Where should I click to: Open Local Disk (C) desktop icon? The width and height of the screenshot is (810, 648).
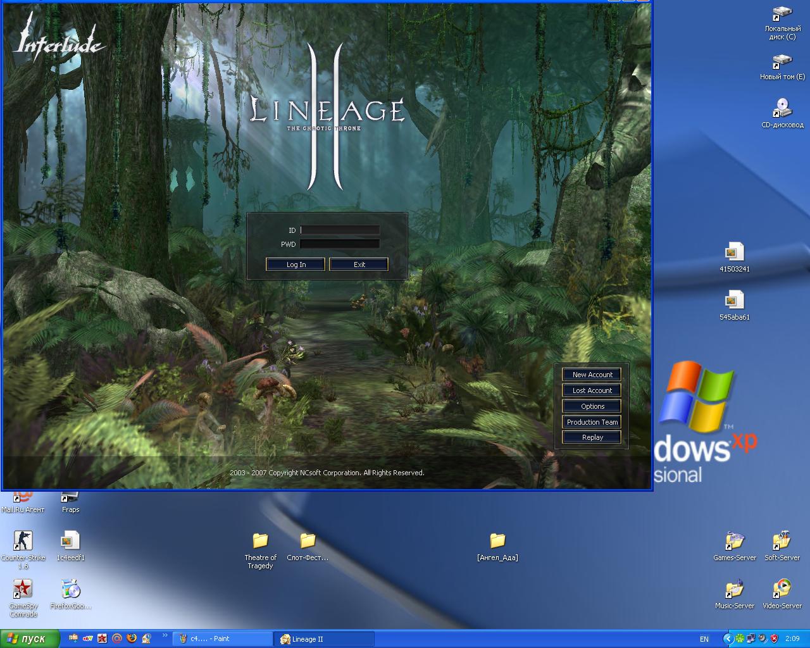pyautogui.click(x=782, y=23)
